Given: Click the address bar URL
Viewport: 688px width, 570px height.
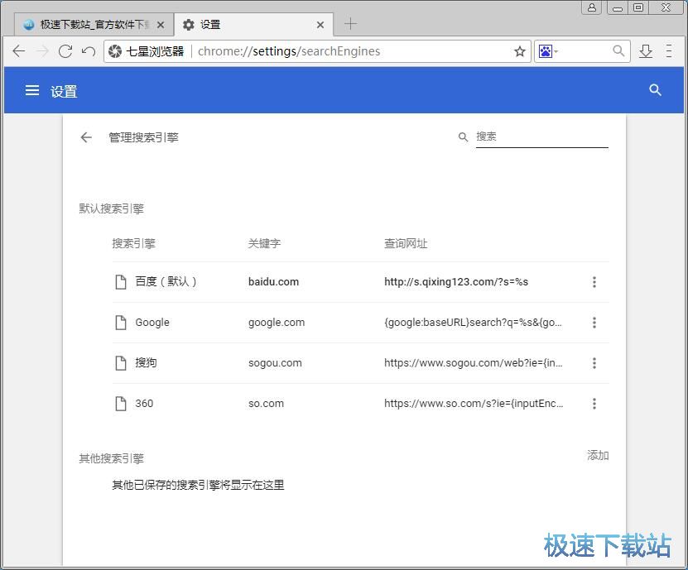Looking at the screenshot, I should [x=289, y=51].
